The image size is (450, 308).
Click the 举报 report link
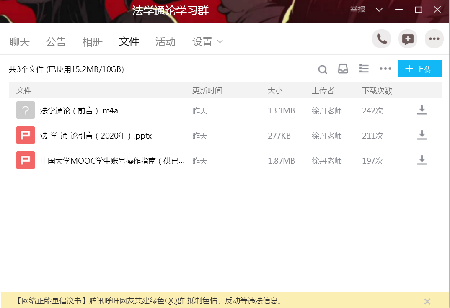point(358,10)
